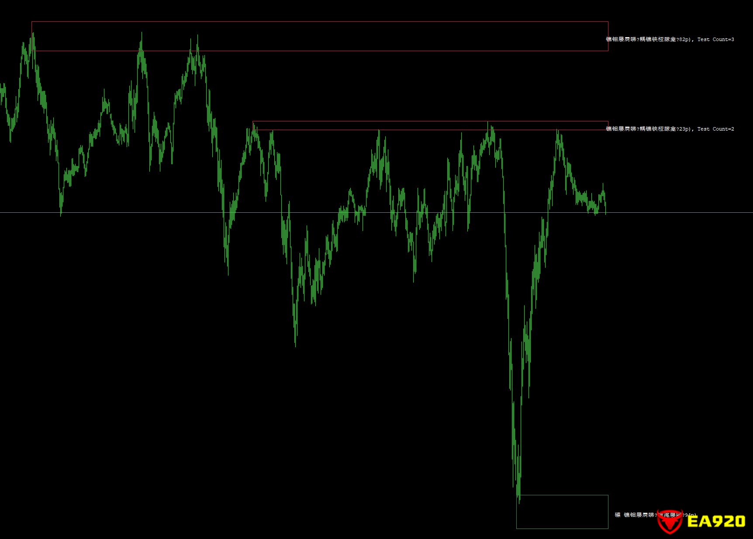Click the right edge of the upper red zone
The height and width of the screenshot is (539, 753).
click(x=608, y=36)
